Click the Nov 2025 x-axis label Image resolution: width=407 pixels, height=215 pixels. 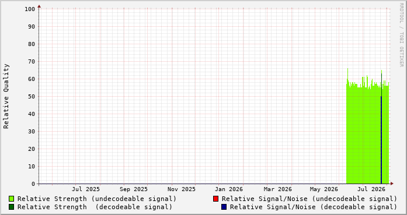click(x=181, y=189)
